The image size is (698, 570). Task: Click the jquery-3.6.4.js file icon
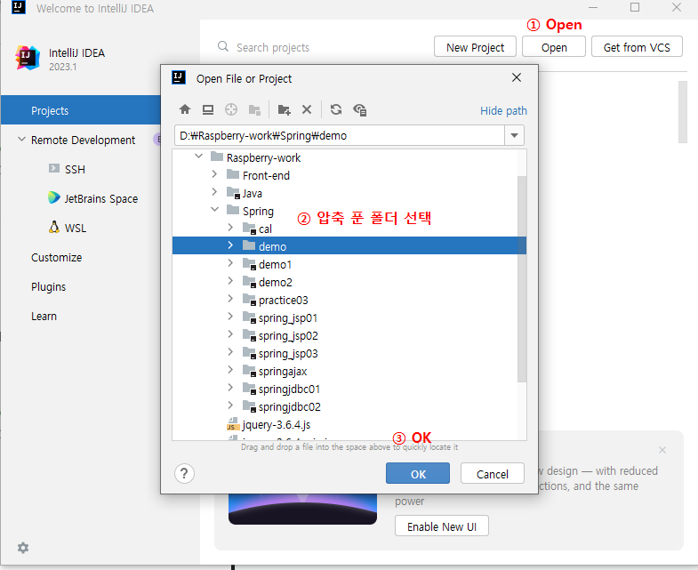click(233, 424)
